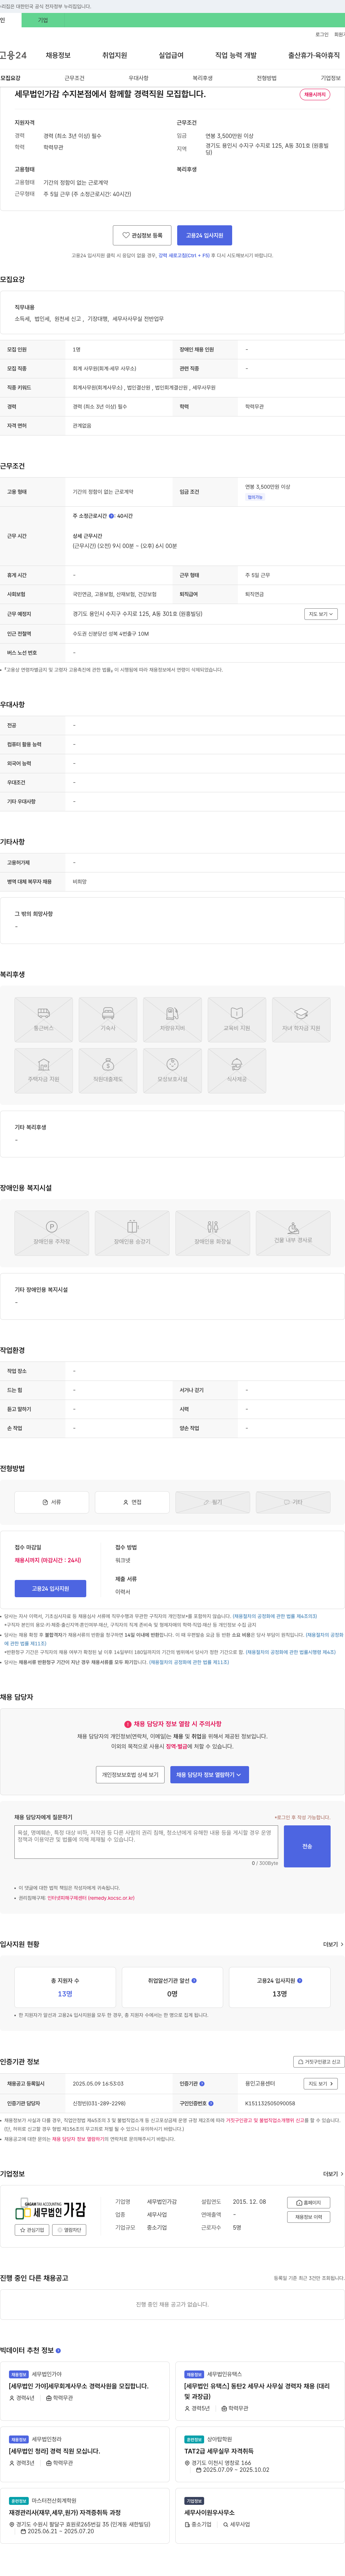Viewport: 345px width, 2576px height.
Task: Open the 실업급여 menu
Action: (x=171, y=55)
